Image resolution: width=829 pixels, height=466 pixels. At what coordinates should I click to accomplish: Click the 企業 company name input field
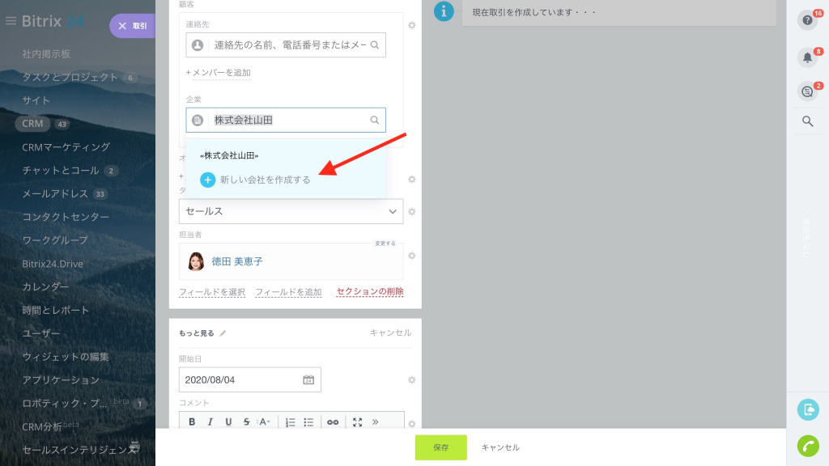[x=287, y=120]
